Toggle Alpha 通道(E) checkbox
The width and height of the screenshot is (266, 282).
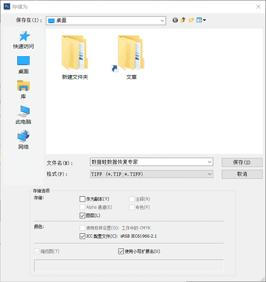[x=82, y=207]
